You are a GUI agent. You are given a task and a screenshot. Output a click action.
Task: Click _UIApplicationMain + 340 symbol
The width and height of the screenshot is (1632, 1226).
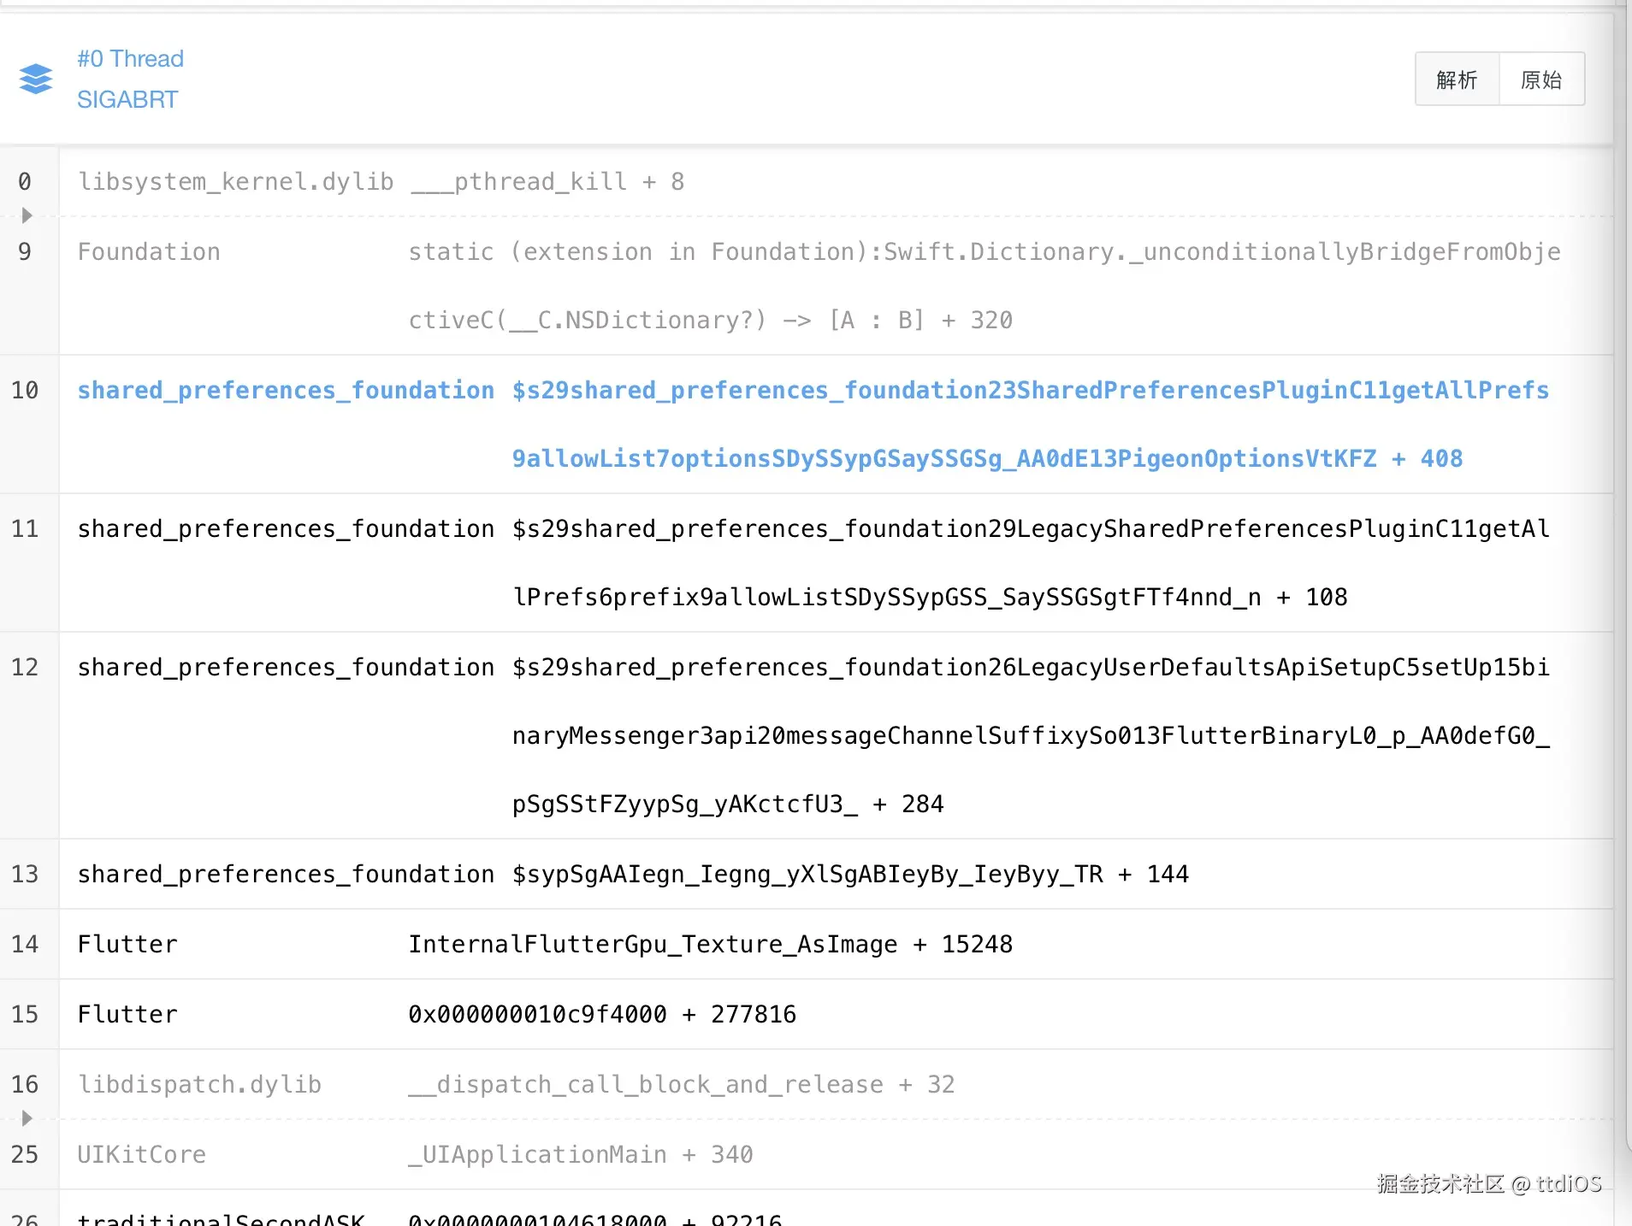pos(580,1154)
